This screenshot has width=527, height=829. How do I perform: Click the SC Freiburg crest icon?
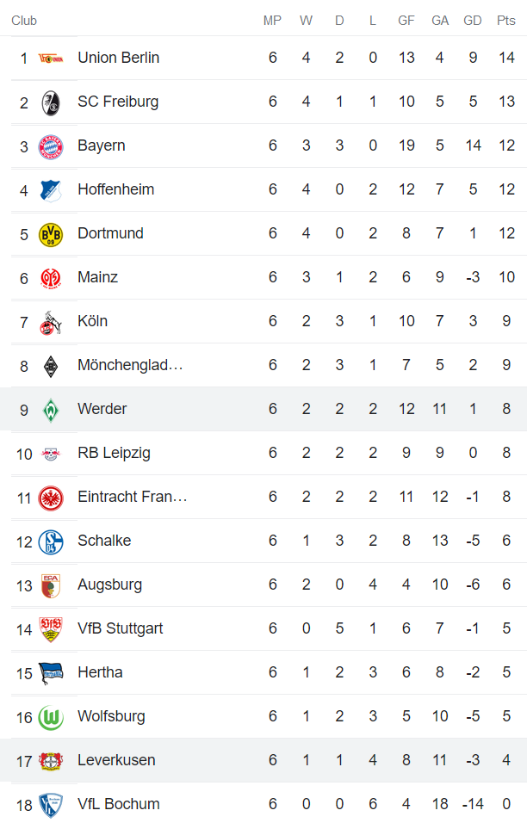point(50,101)
